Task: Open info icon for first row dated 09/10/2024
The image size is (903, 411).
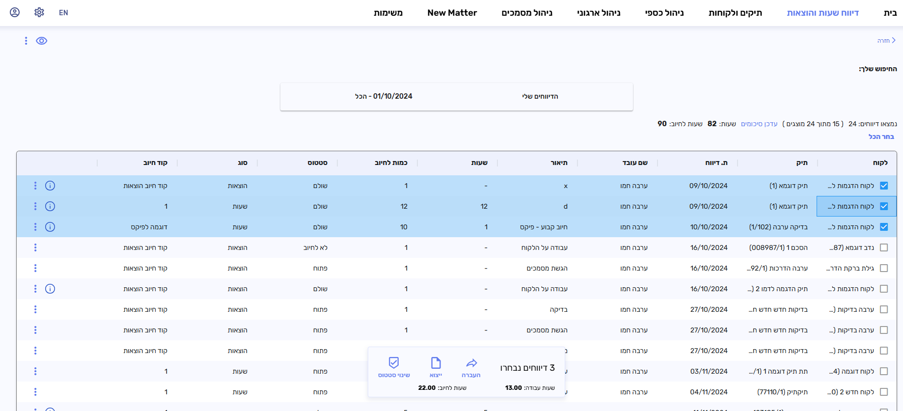Action: tap(50, 186)
